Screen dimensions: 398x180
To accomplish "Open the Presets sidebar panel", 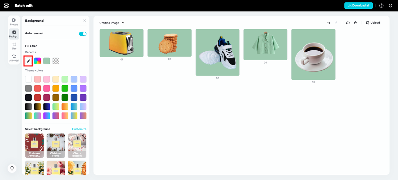I will tap(14, 22).
